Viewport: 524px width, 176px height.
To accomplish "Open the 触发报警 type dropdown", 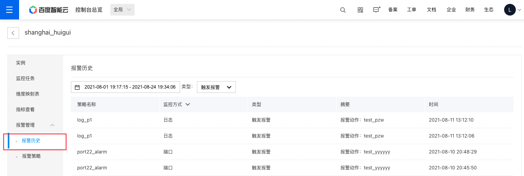I will click(x=216, y=87).
